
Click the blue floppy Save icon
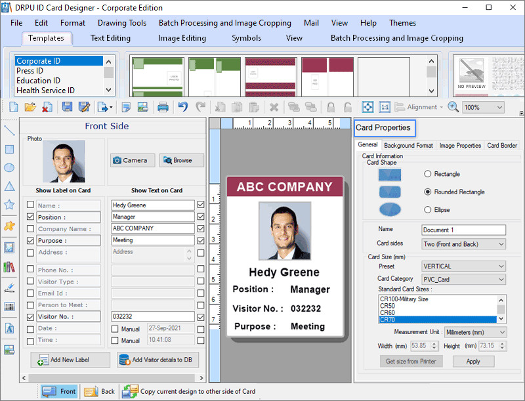tap(67, 107)
